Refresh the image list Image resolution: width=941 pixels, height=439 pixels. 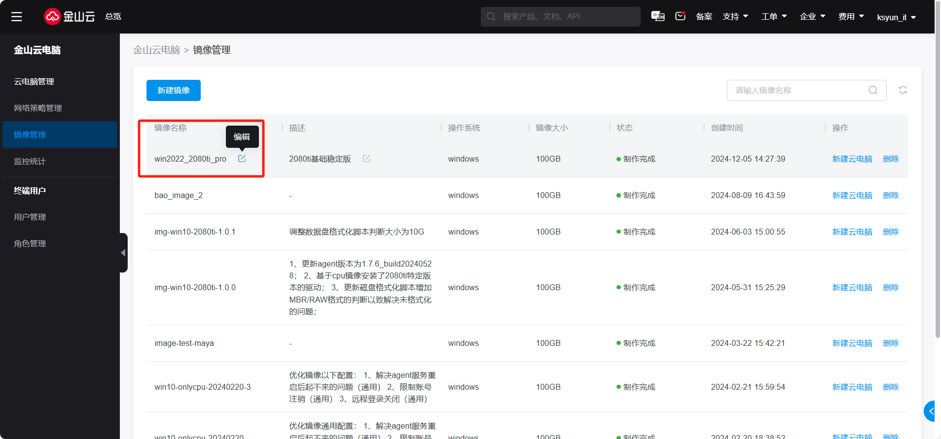pyautogui.click(x=903, y=90)
